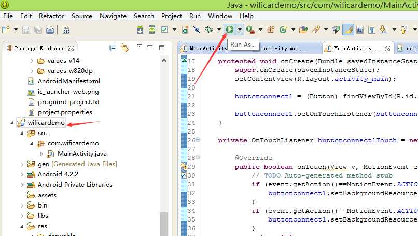Viewport: 418px width, 236px height.
Task: Toggle Block Selection Mode icon
Action: tap(360, 30)
